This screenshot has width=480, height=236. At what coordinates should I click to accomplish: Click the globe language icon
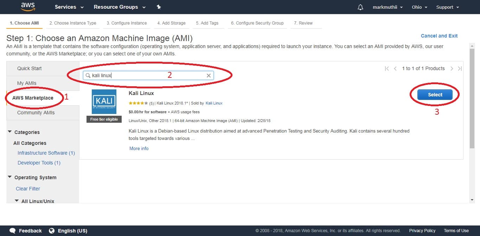click(x=52, y=231)
